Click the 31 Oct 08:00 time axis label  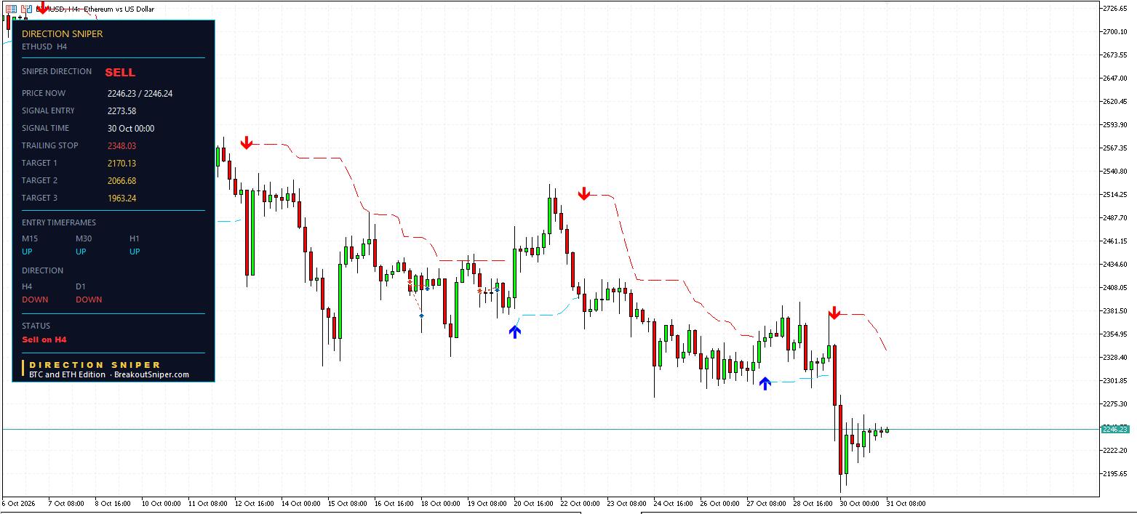tap(906, 503)
